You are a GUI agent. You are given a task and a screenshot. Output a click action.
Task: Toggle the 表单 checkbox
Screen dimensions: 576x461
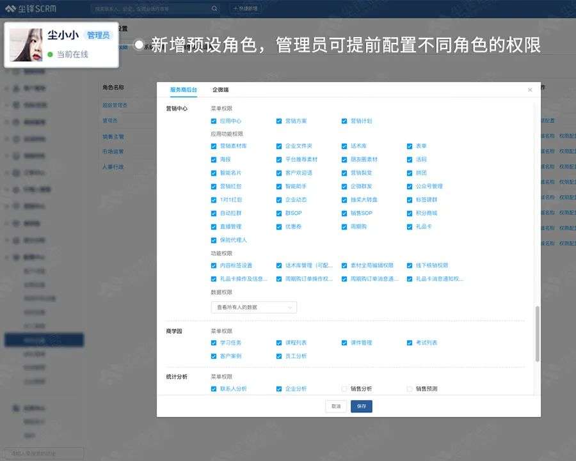pyautogui.click(x=410, y=146)
